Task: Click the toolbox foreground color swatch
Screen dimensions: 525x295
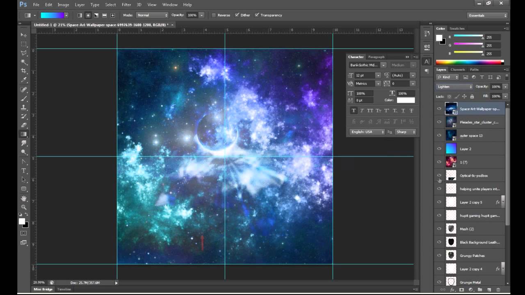Action: coord(22,221)
